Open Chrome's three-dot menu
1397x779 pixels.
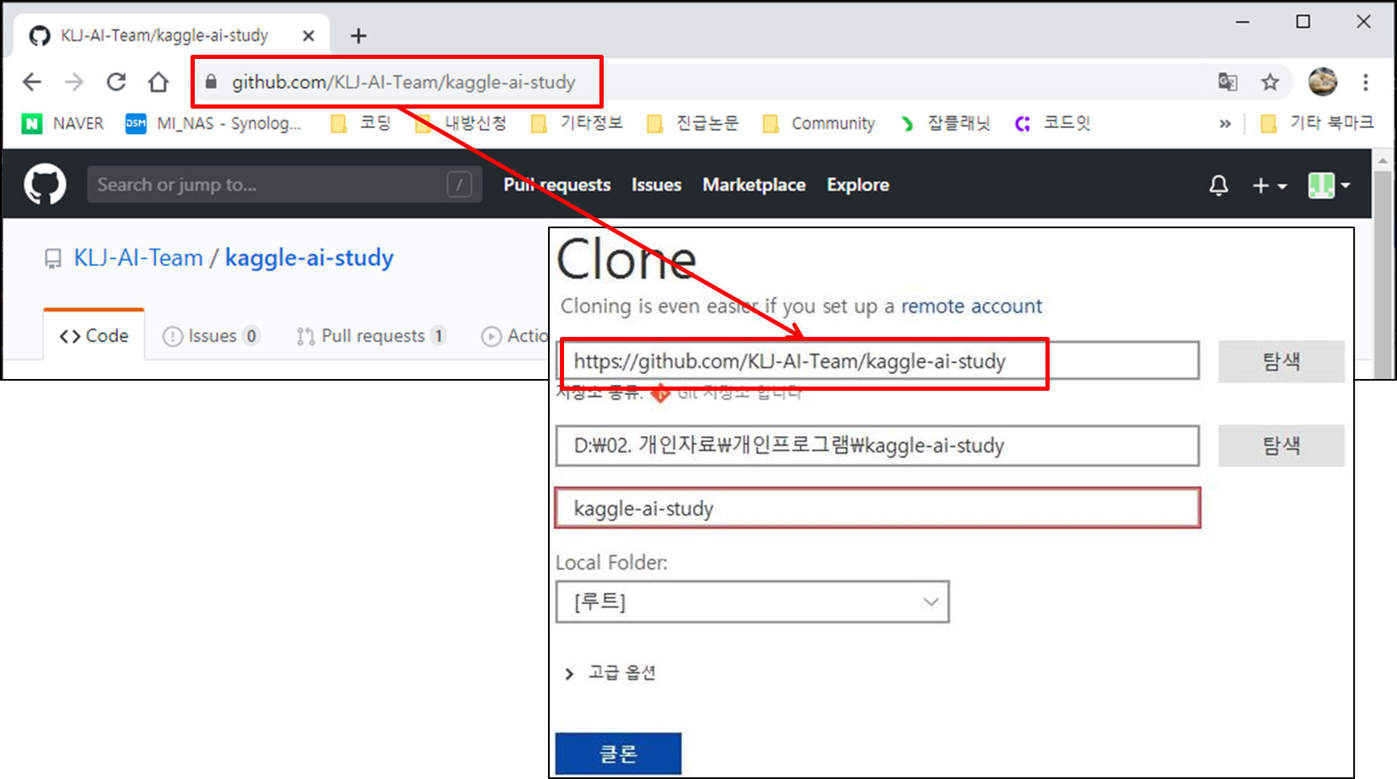(1366, 82)
